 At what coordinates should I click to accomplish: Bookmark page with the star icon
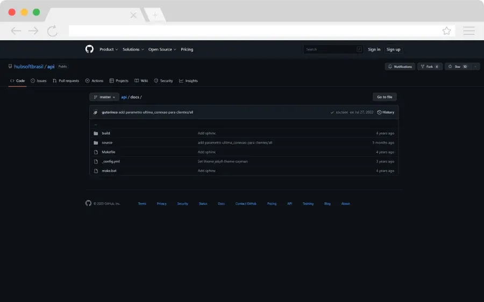(446, 31)
